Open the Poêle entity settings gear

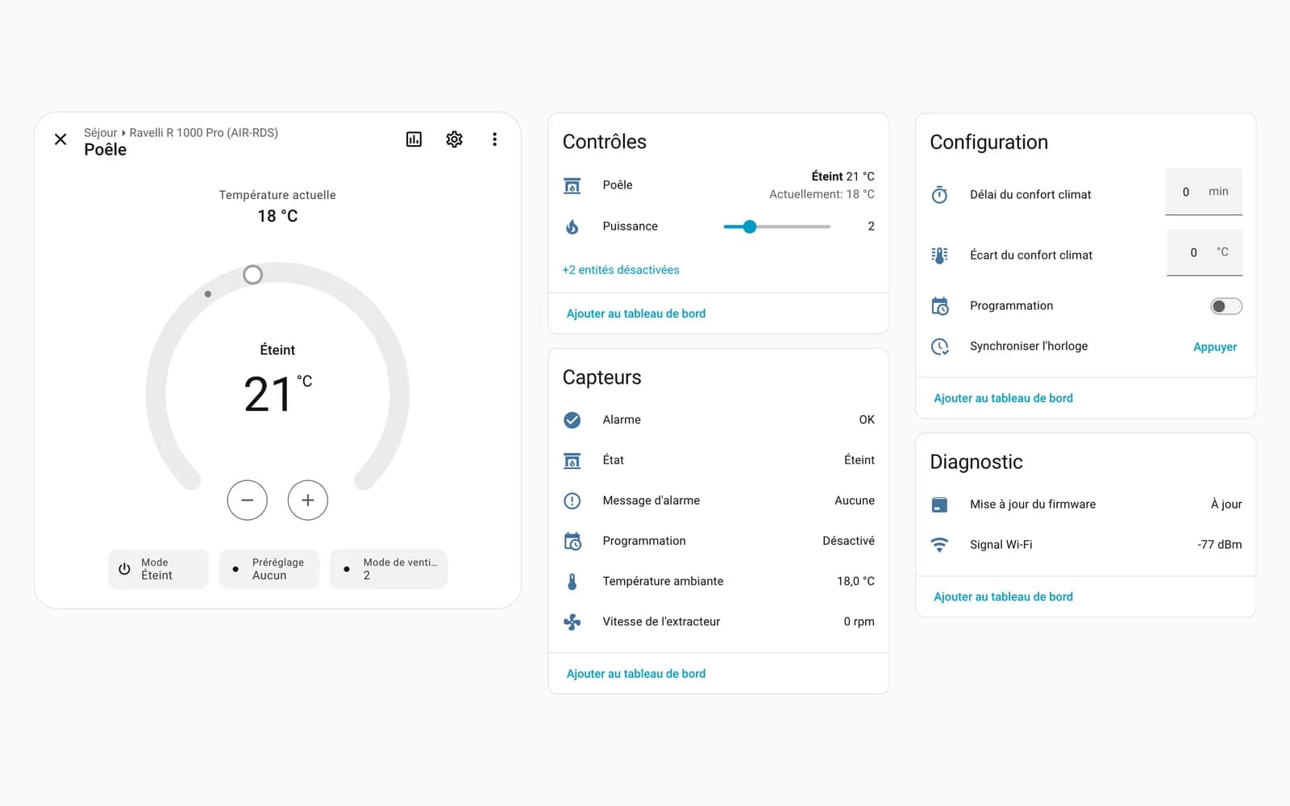click(x=454, y=139)
